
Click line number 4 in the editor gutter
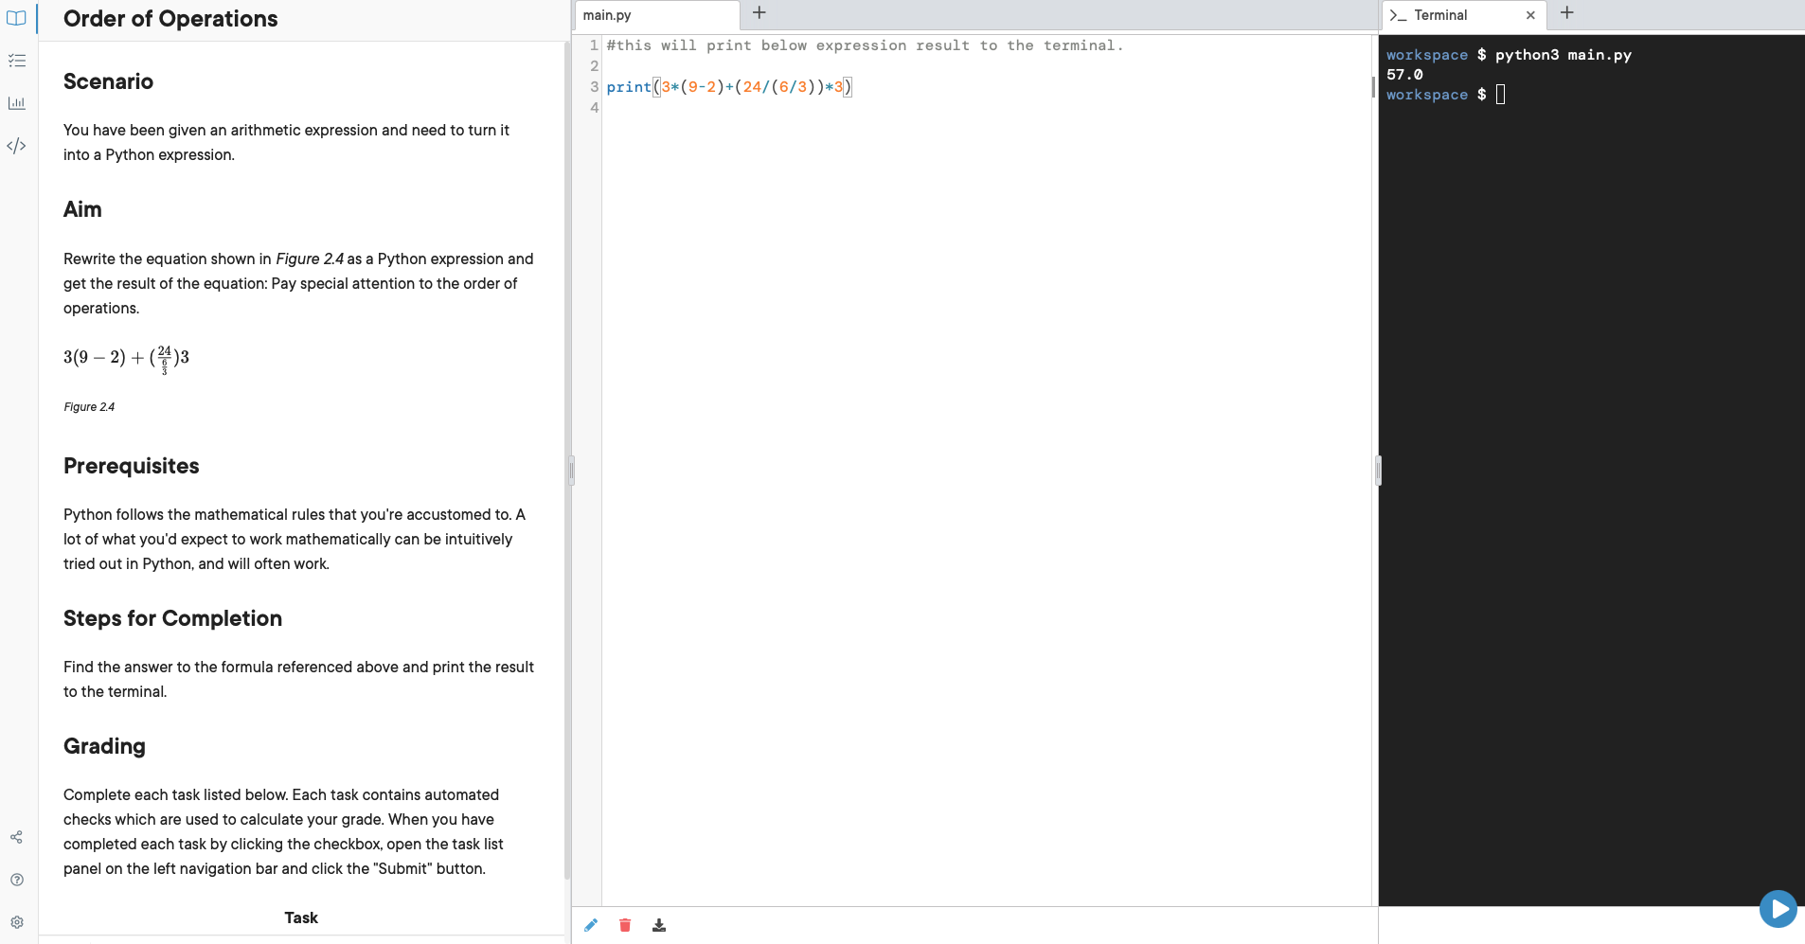coord(594,108)
